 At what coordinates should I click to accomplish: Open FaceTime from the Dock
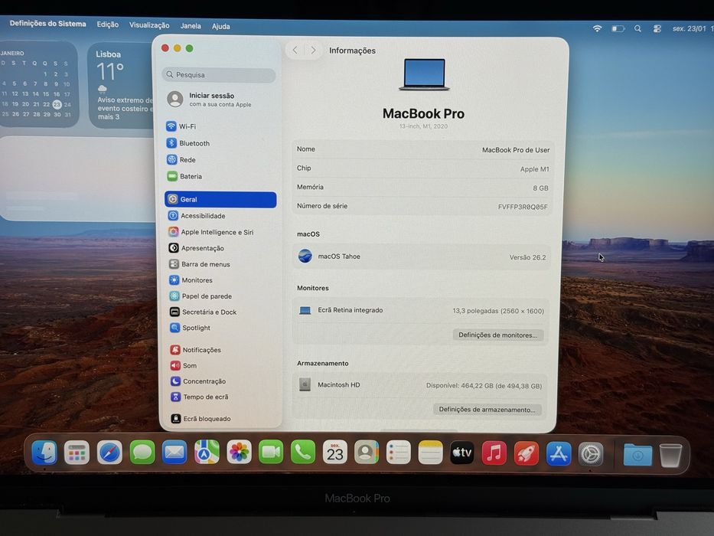[271, 452]
